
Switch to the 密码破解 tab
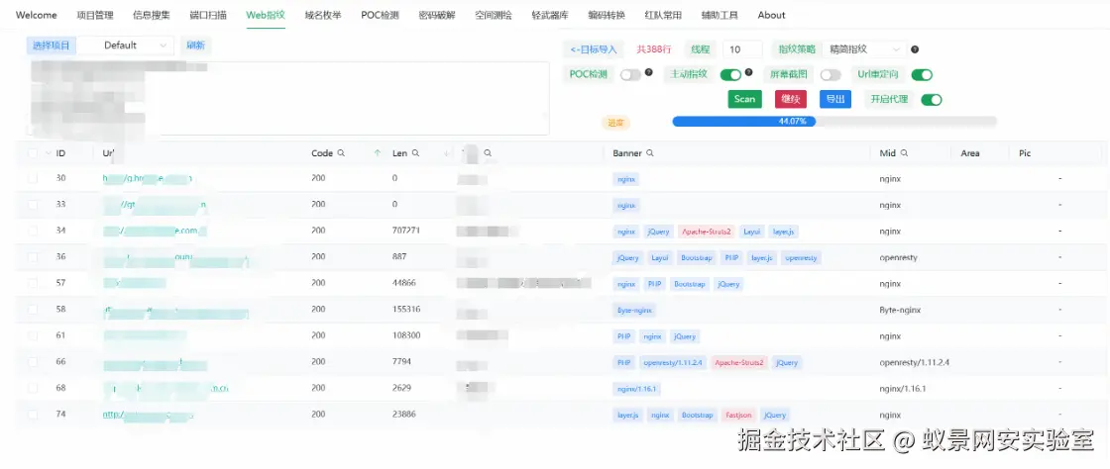437,15
